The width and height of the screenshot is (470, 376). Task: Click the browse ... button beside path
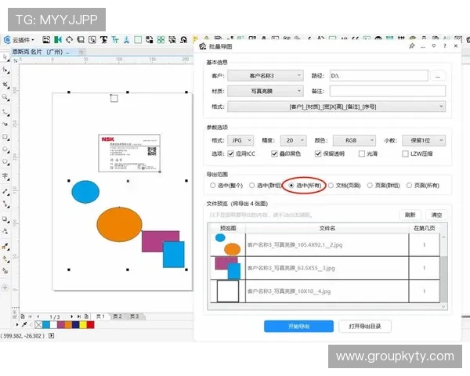tap(438, 76)
